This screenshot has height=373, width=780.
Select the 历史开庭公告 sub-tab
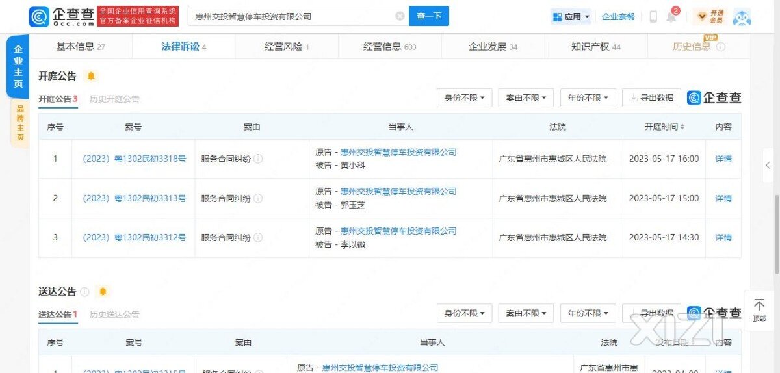[114, 99]
